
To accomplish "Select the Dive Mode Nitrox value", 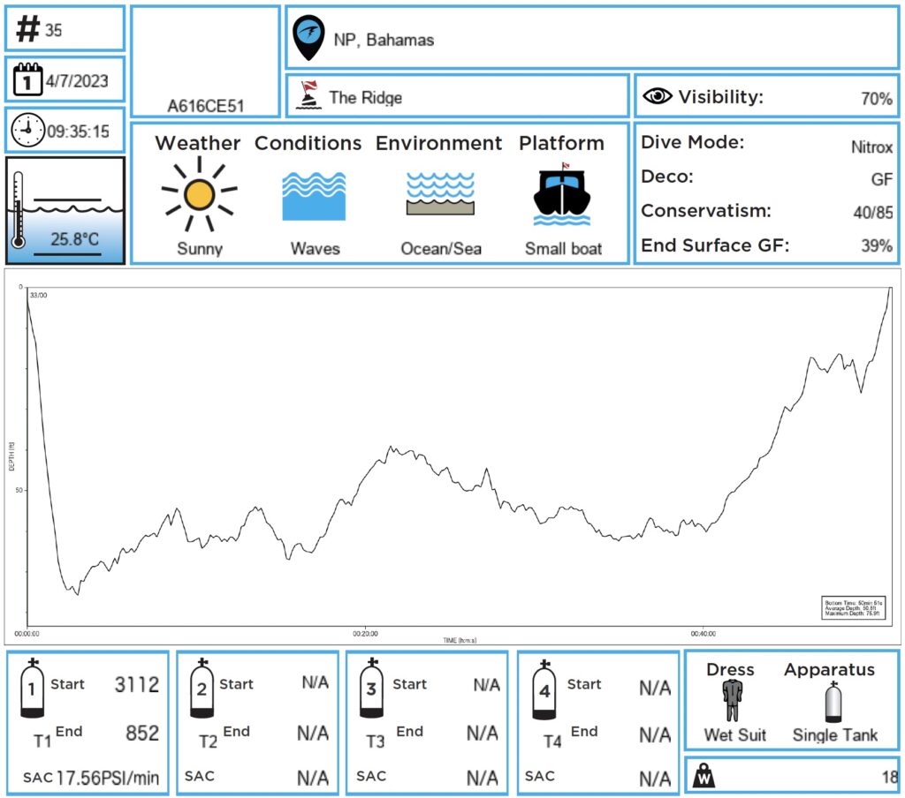I will (871, 147).
